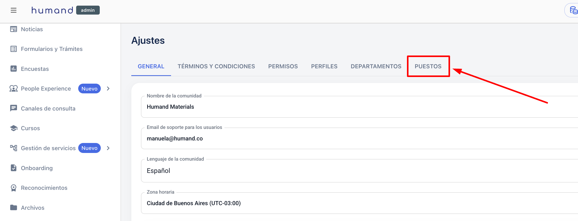
Task: Click the Onboarding document check icon
Action: 14,168
